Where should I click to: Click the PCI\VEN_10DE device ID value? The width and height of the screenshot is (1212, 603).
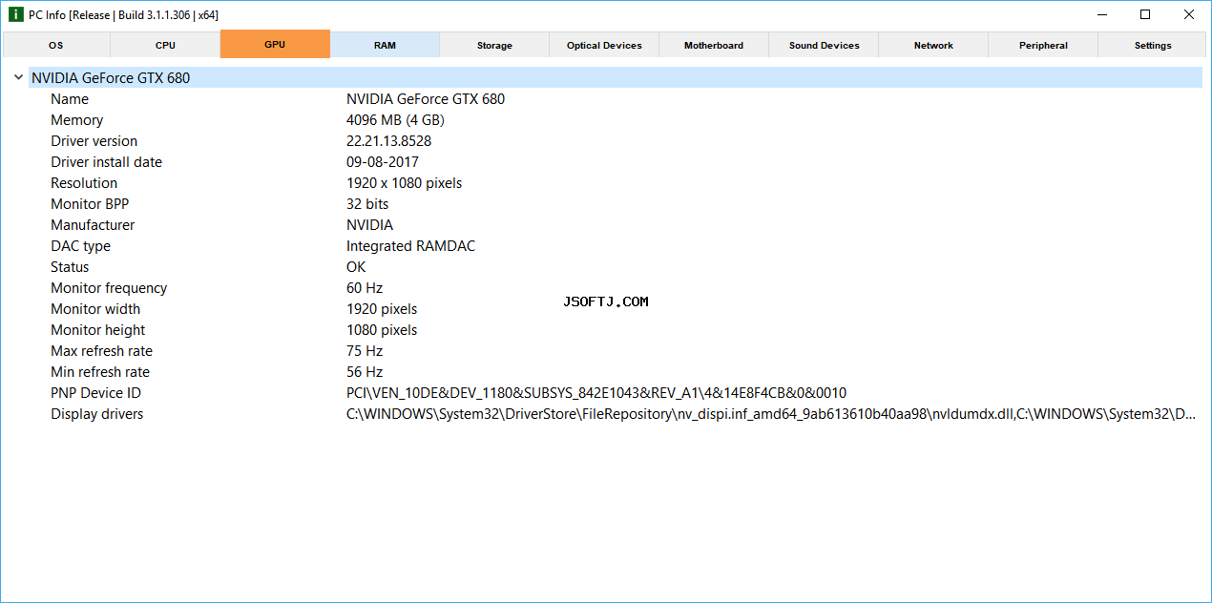coord(596,393)
